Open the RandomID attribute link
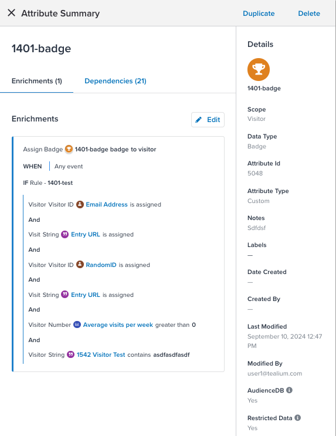The width and height of the screenshot is (336, 436). click(101, 265)
